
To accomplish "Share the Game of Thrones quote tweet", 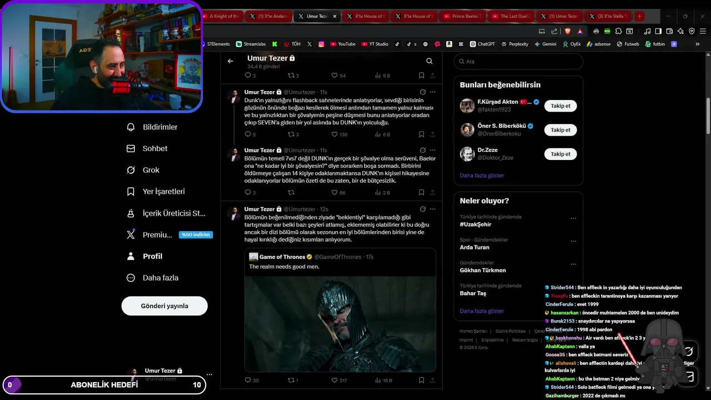I will 433,381.
